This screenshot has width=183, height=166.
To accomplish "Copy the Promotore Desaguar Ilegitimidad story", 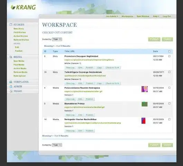I will (x=99, y=68).
